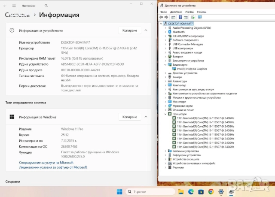Image resolution: width=275 pixels, height=197 pixels.
Task: Click the Система breadcrumb
Action: [17, 15]
